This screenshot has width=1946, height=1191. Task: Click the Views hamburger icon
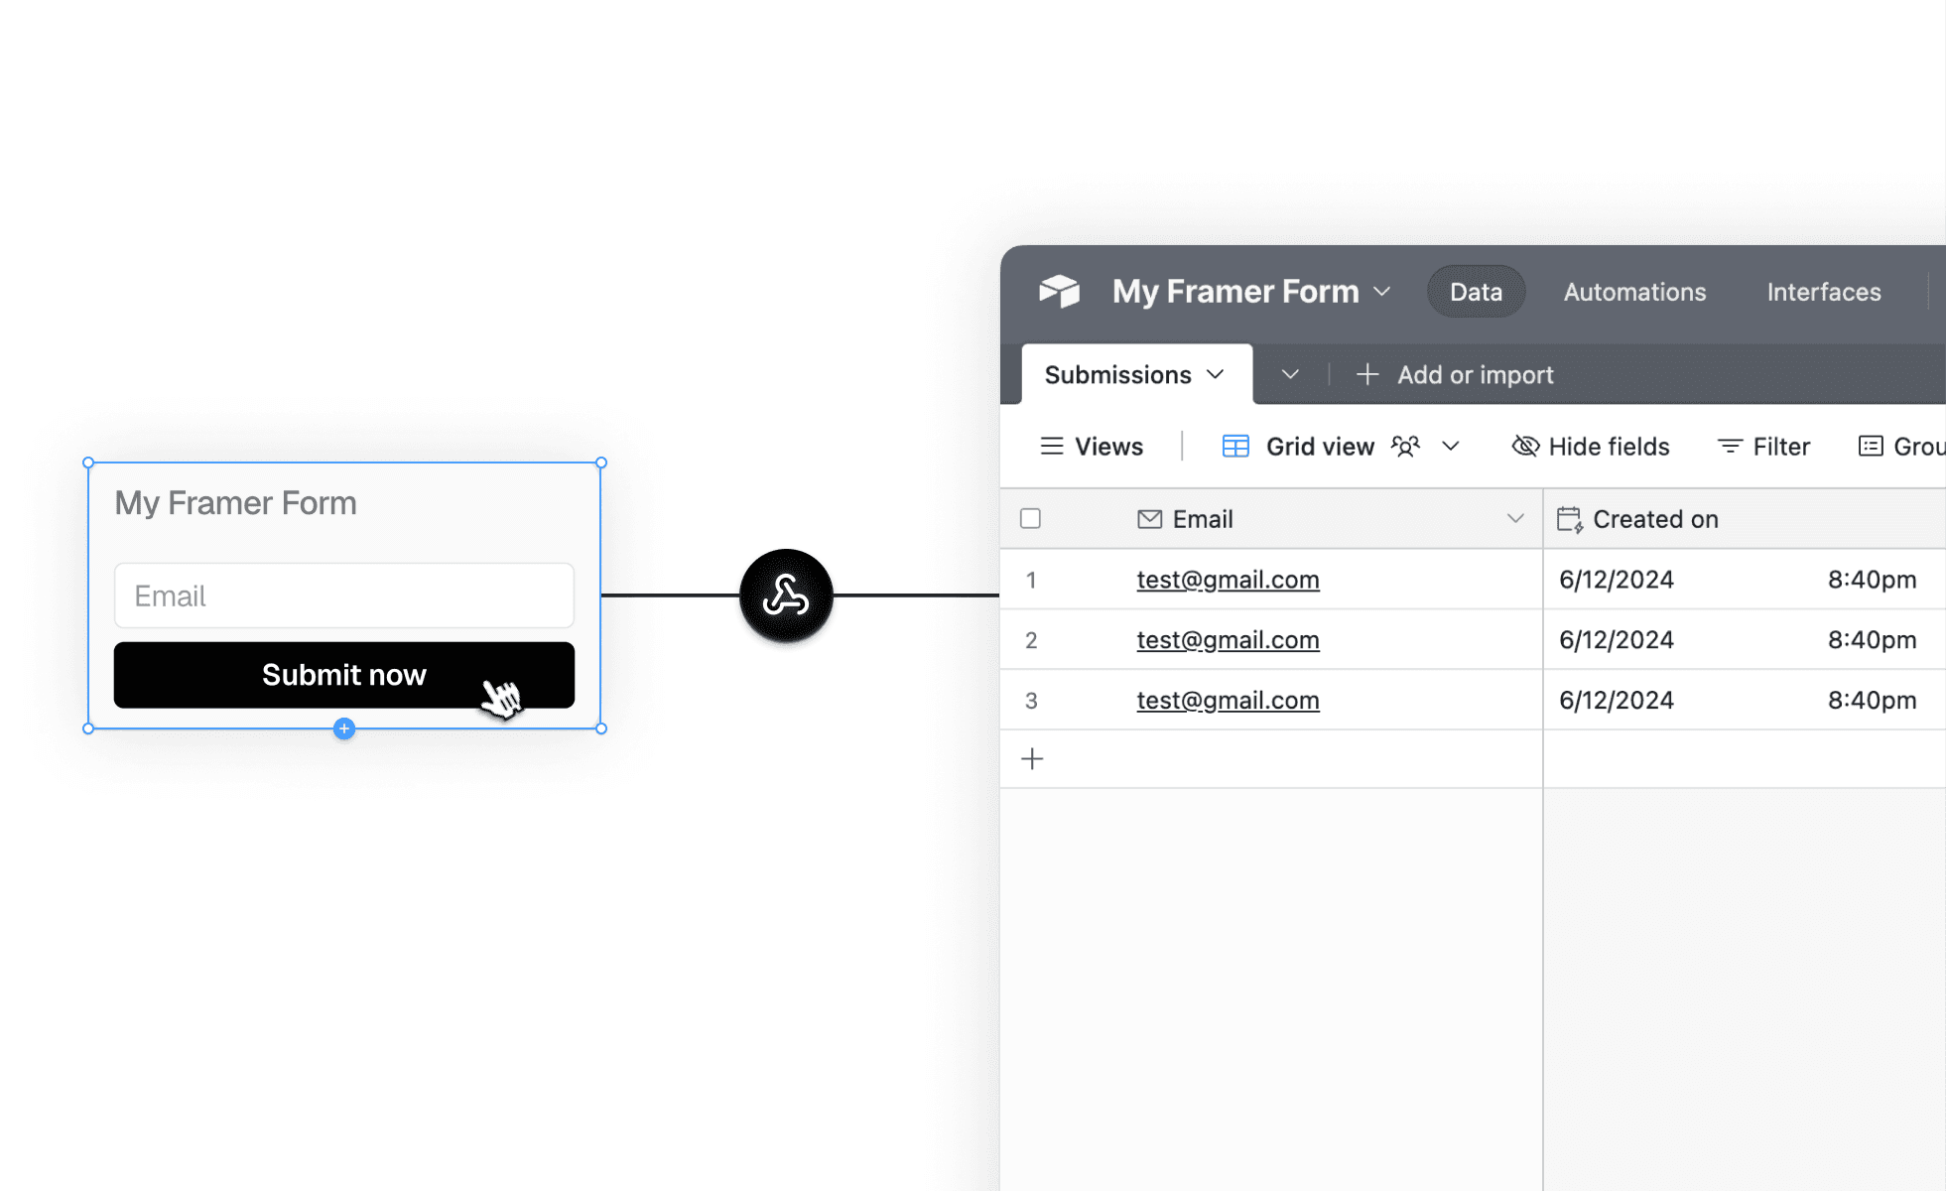pos(1052,447)
